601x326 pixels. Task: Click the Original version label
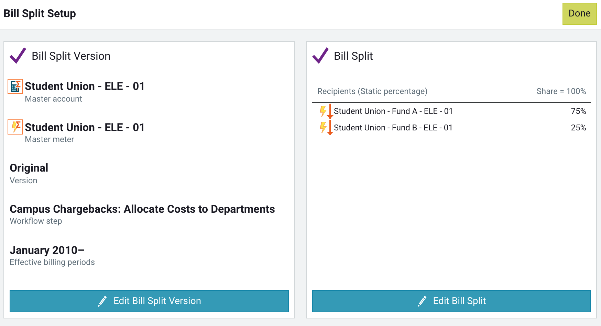[29, 168]
